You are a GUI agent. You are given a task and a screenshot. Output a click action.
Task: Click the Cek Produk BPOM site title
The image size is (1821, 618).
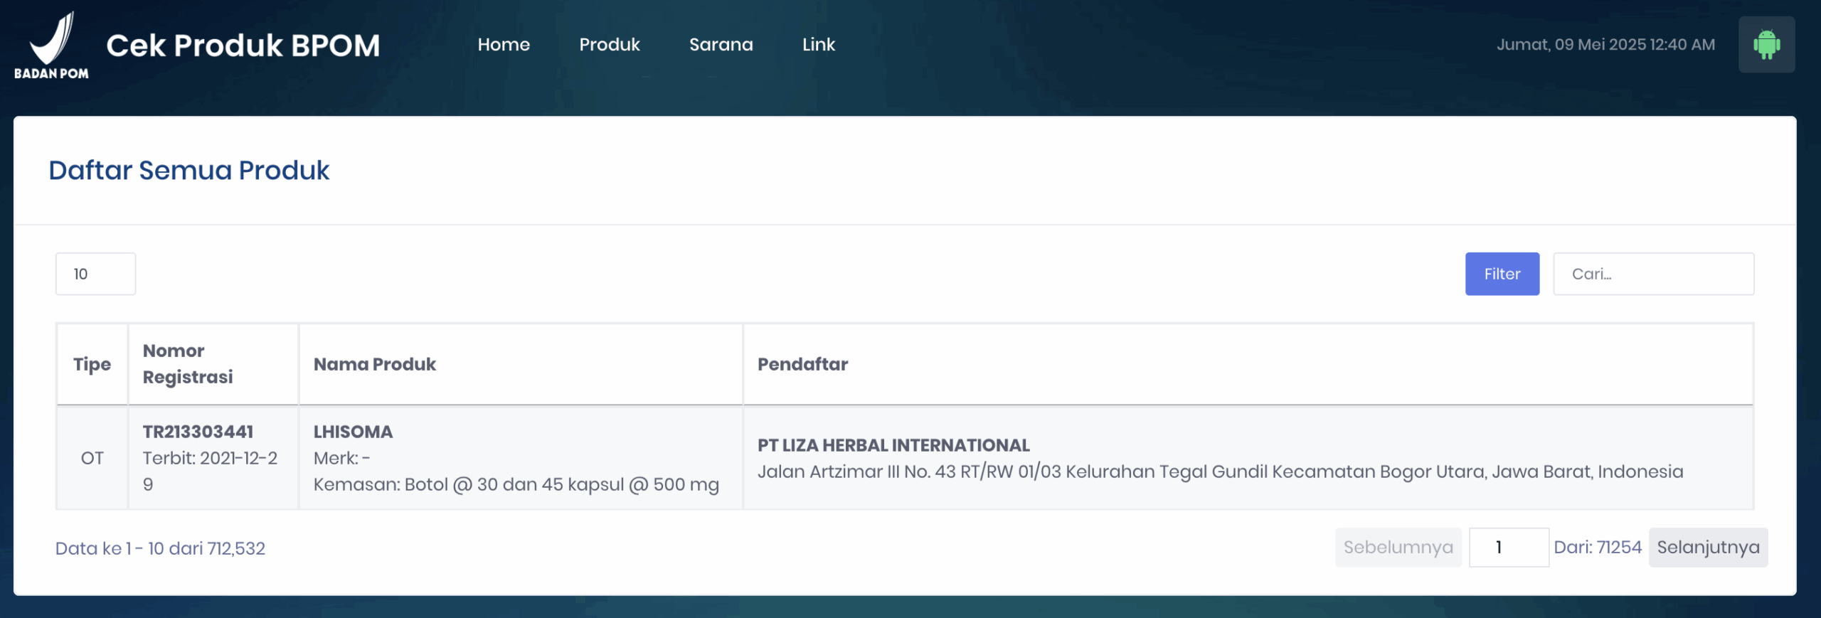pos(243,46)
